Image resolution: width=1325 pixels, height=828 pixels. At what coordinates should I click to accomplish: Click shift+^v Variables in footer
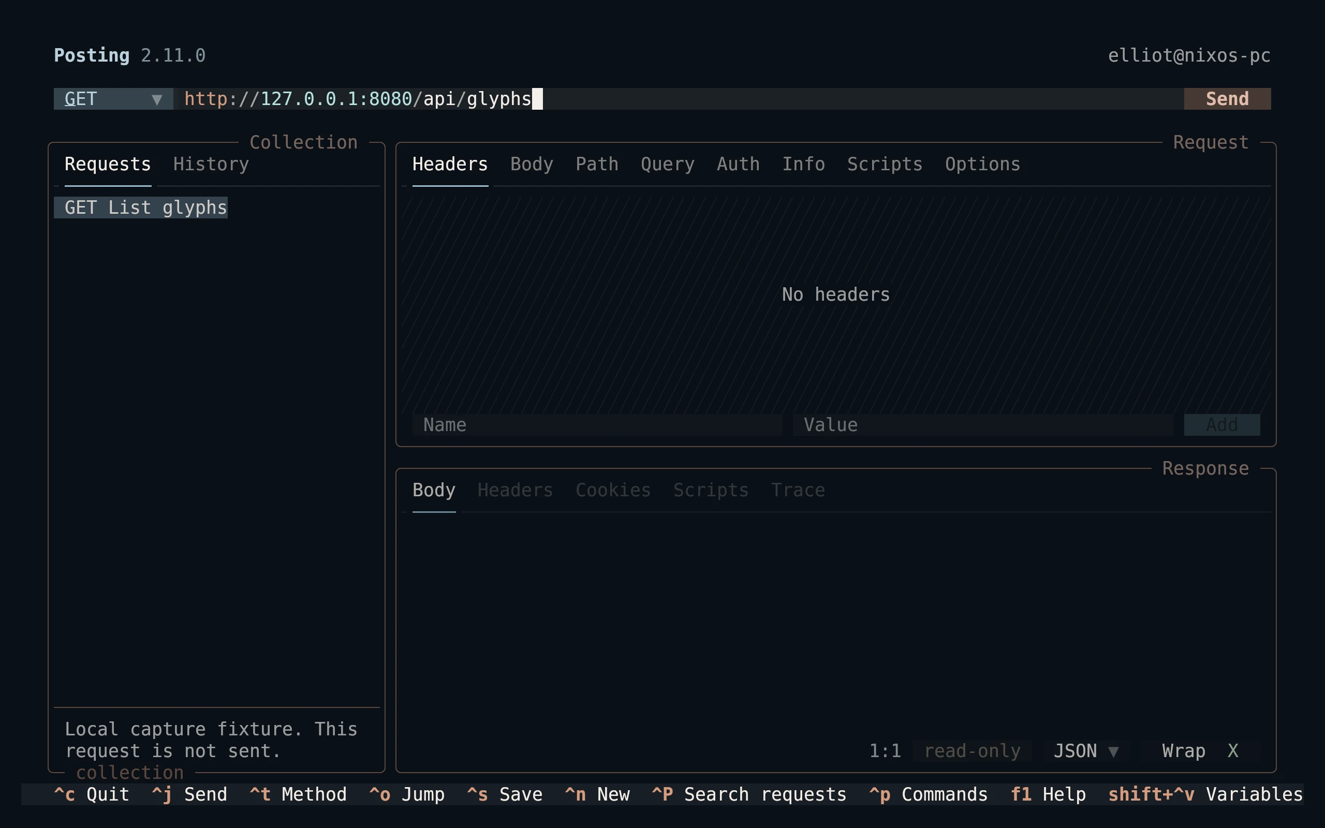[1205, 794]
